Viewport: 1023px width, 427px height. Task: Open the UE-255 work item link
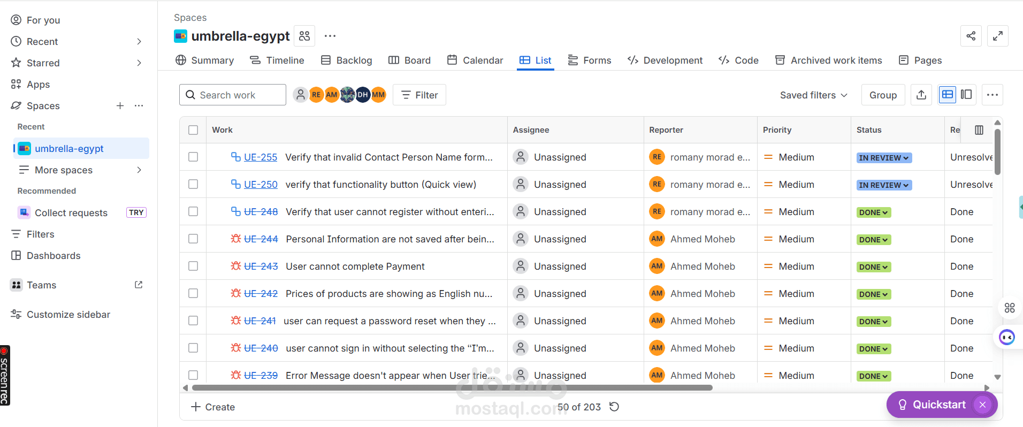pos(261,157)
